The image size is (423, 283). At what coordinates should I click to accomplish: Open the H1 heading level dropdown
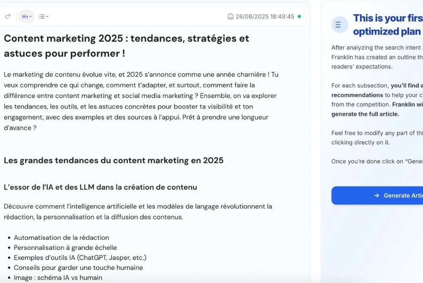click(30, 16)
